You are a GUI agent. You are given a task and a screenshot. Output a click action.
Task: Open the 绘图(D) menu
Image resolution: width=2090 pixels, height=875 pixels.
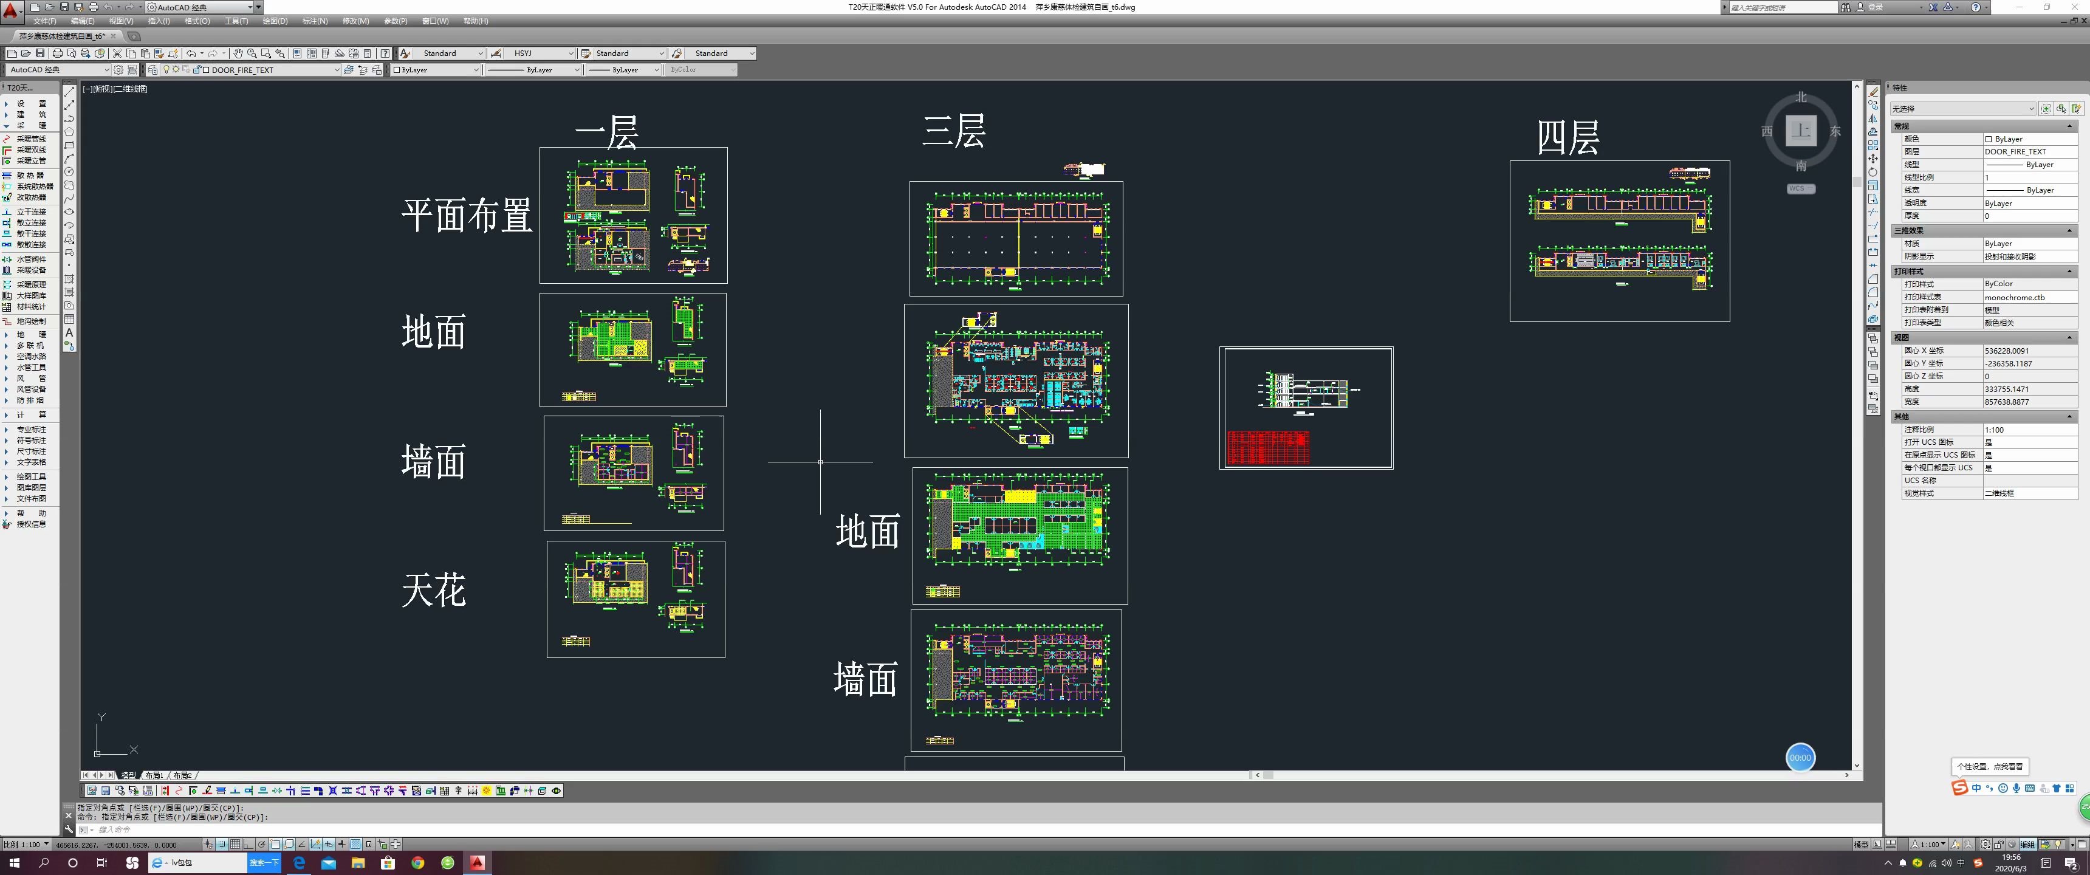pyautogui.click(x=274, y=21)
